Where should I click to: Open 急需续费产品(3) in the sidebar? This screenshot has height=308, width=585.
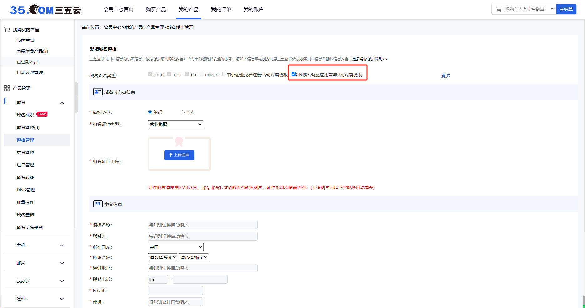pyautogui.click(x=32, y=51)
